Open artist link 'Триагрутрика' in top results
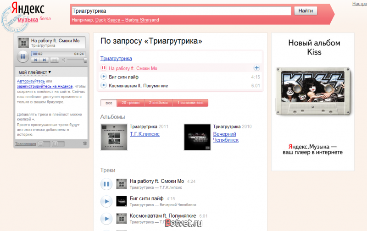 click(x=116, y=59)
